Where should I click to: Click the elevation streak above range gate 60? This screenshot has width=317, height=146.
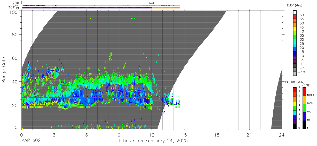tap(111, 56)
